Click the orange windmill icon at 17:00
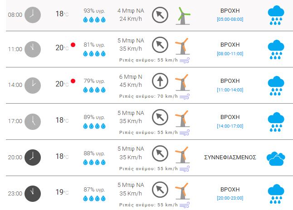The image size is (293, 210). 182,119
